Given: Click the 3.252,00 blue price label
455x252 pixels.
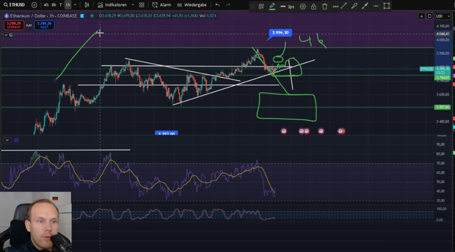Looking at the screenshot, I should click(166, 134).
